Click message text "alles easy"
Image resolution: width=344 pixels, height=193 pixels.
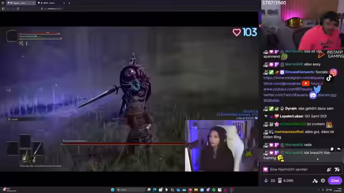tap(312, 64)
